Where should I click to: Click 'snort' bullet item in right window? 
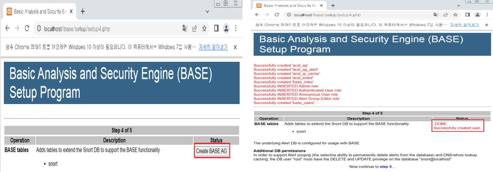pos(301,132)
